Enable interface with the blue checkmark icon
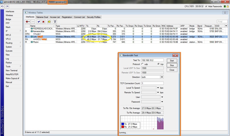 [38, 21]
